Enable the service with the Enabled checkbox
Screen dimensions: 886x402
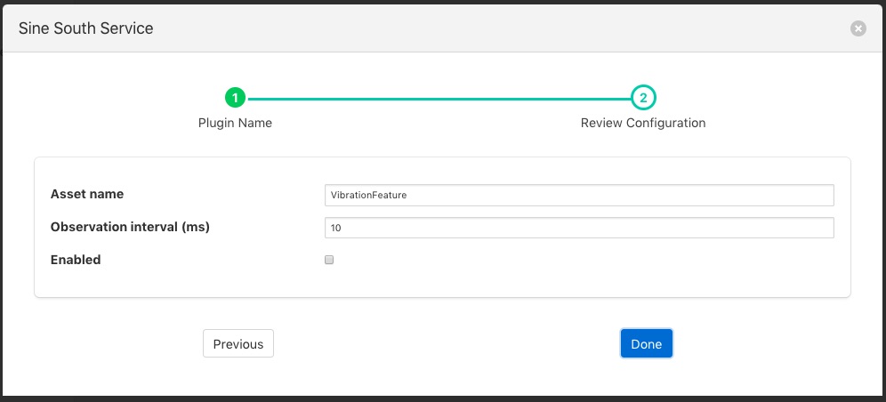point(329,261)
